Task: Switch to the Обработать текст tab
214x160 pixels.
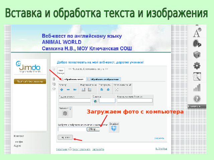Action: (x=73, y=79)
